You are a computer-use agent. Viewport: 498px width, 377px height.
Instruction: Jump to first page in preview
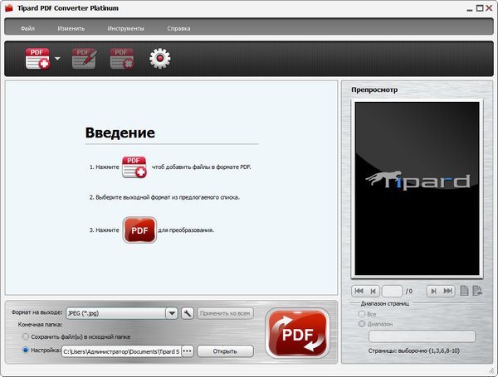click(359, 291)
